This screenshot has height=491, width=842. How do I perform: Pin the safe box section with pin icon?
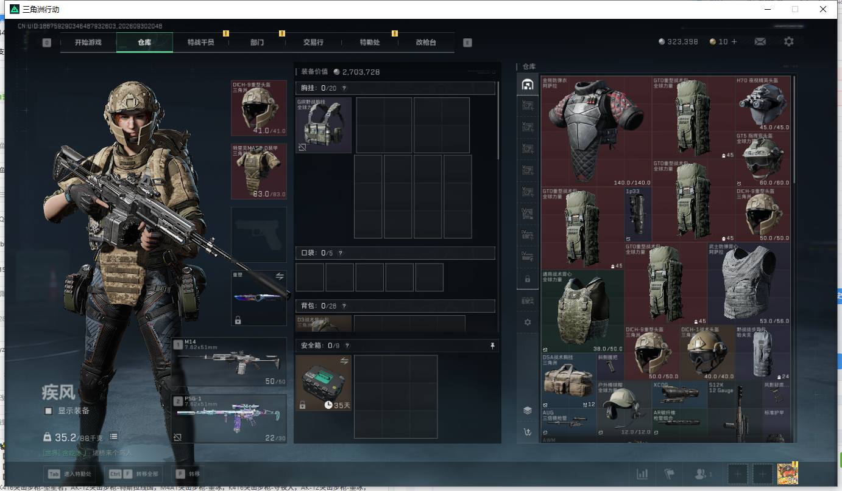(492, 346)
